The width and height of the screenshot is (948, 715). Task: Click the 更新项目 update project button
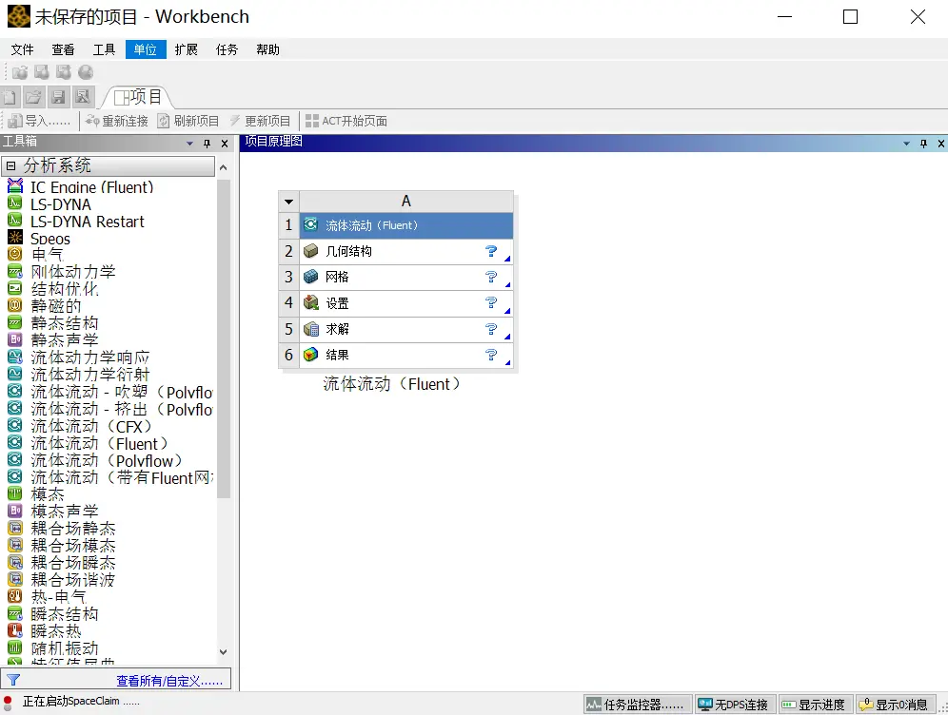[x=260, y=121]
